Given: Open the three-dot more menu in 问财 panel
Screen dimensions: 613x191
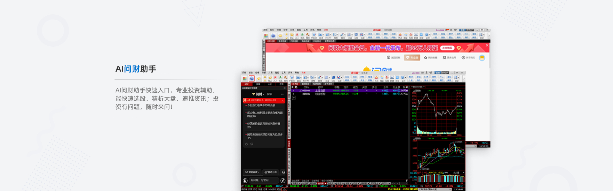Looking at the screenshot, I should [x=283, y=94].
